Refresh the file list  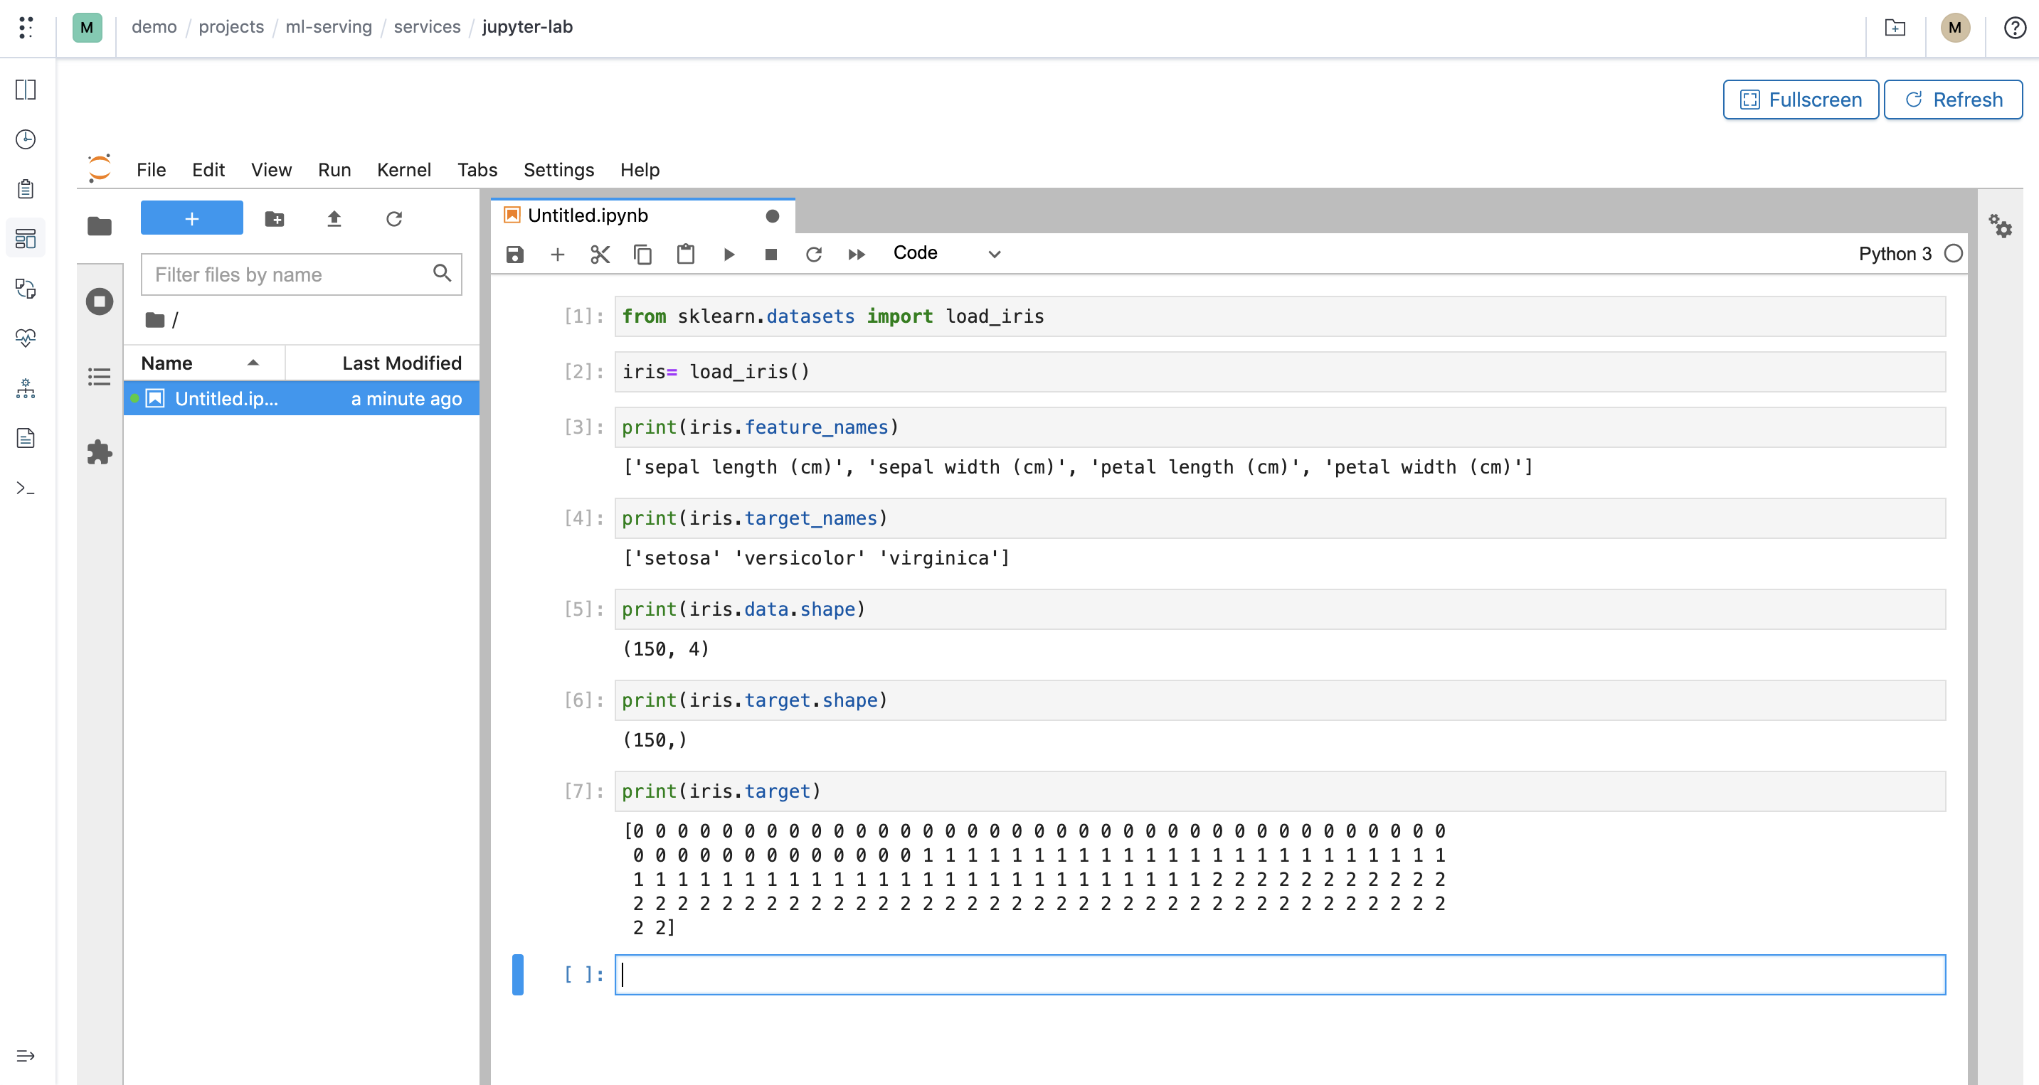coord(394,219)
